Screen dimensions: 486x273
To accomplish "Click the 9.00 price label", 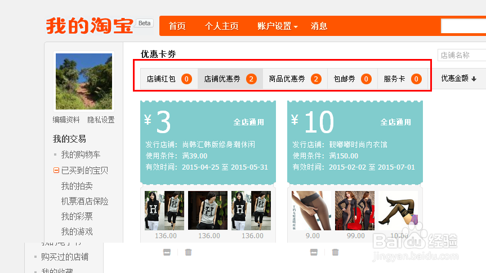I will pos(313,235).
